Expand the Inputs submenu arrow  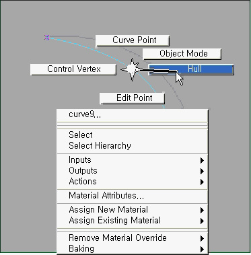click(202, 160)
